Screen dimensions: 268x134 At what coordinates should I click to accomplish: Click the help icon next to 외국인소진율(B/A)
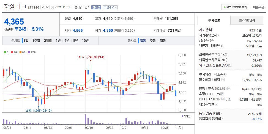(230, 65)
